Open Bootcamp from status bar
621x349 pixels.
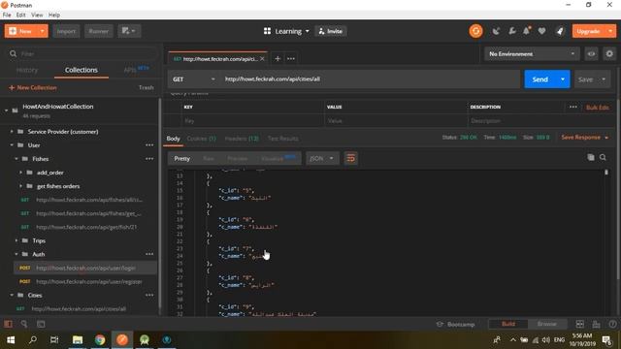455,324
